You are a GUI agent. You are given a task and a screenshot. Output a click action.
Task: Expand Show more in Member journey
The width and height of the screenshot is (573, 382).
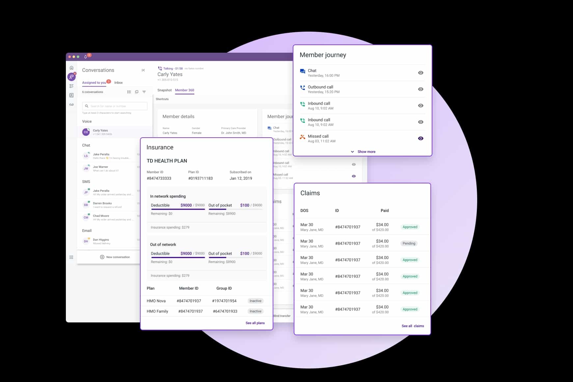point(363,151)
